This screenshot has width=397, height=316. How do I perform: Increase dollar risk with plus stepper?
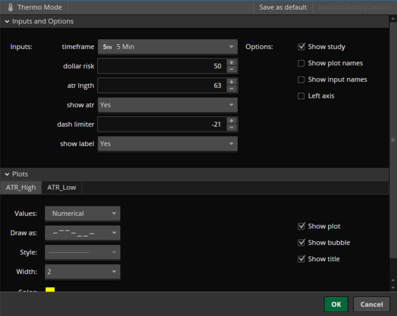tap(231, 63)
